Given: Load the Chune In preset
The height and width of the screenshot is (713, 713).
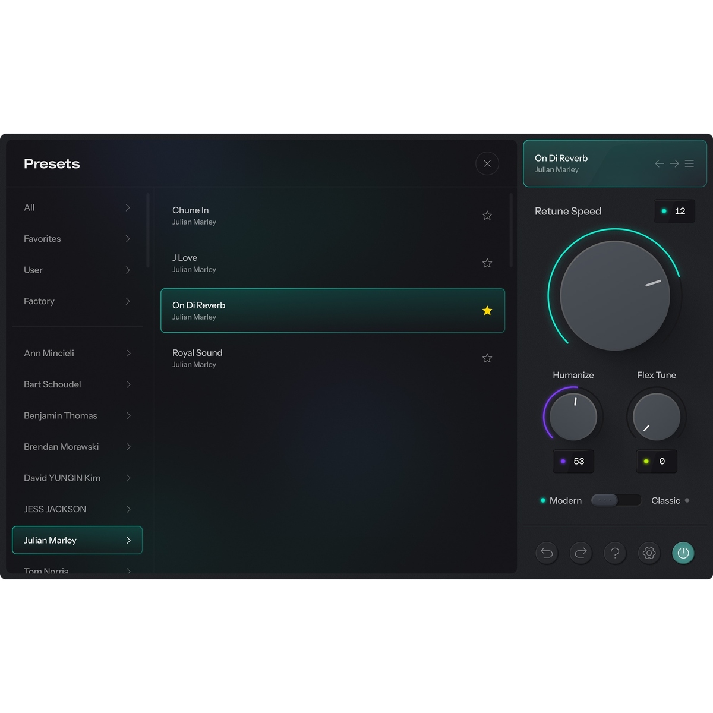Looking at the screenshot, I should 333,216.
